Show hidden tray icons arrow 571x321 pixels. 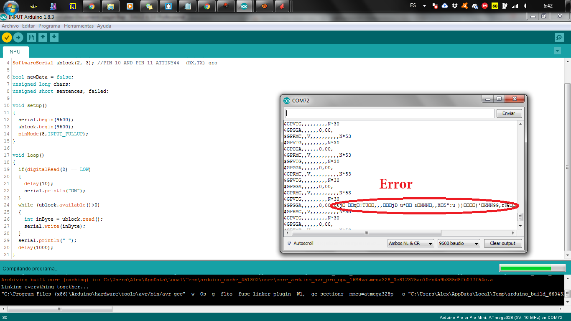[424, 6]
